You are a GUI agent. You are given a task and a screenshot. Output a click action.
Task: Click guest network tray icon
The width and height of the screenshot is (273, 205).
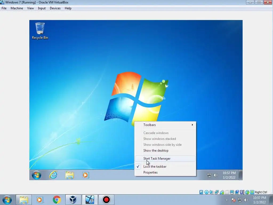coord(209,175)
